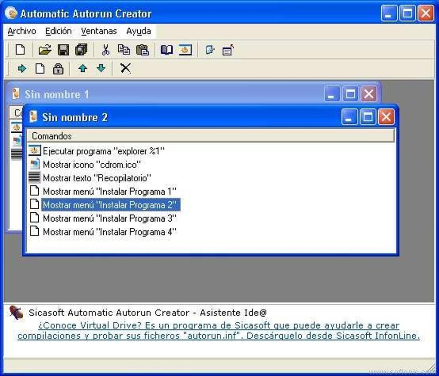The image size is (439, 376).
Task: Click the Copy toolbar icon
Action: pyautogui.click(x=124, y=50)
